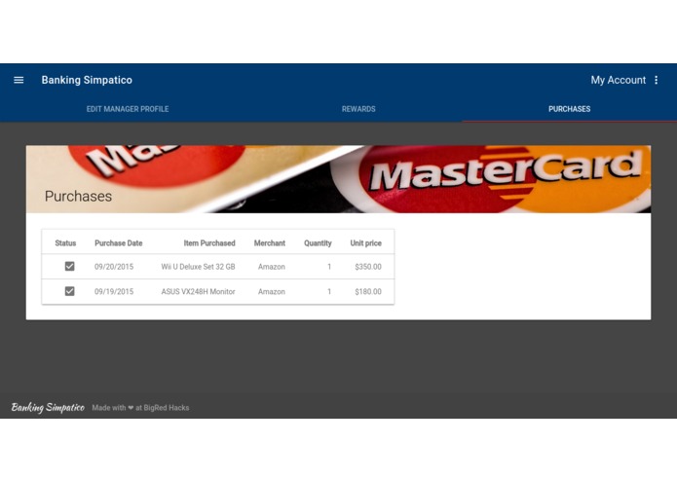
Task: Open the three-dot more options menu
Action: (x=656, y=80)
